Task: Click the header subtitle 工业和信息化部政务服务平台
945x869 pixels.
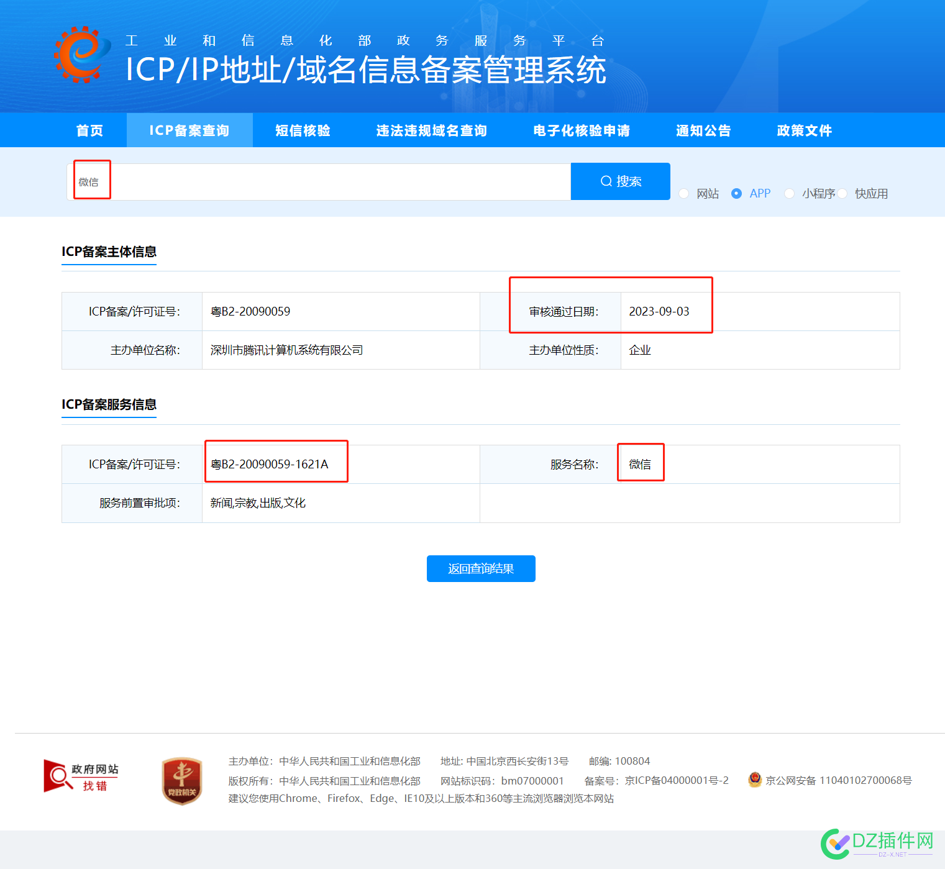Action: click(x=364, y=40)
